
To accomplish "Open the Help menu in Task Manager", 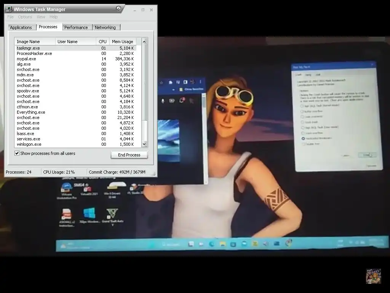I will click(x=53, y=17).
